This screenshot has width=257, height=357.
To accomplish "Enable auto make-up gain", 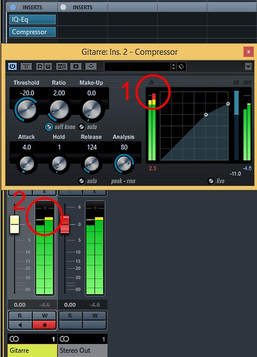I will tap(82, 127).
